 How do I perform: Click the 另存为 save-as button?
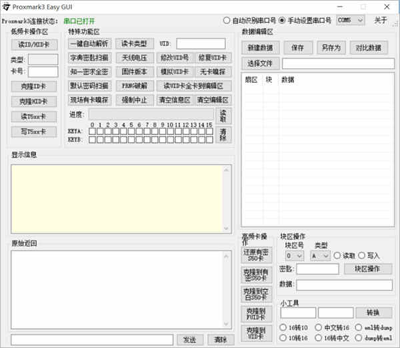tap(331, 48)
